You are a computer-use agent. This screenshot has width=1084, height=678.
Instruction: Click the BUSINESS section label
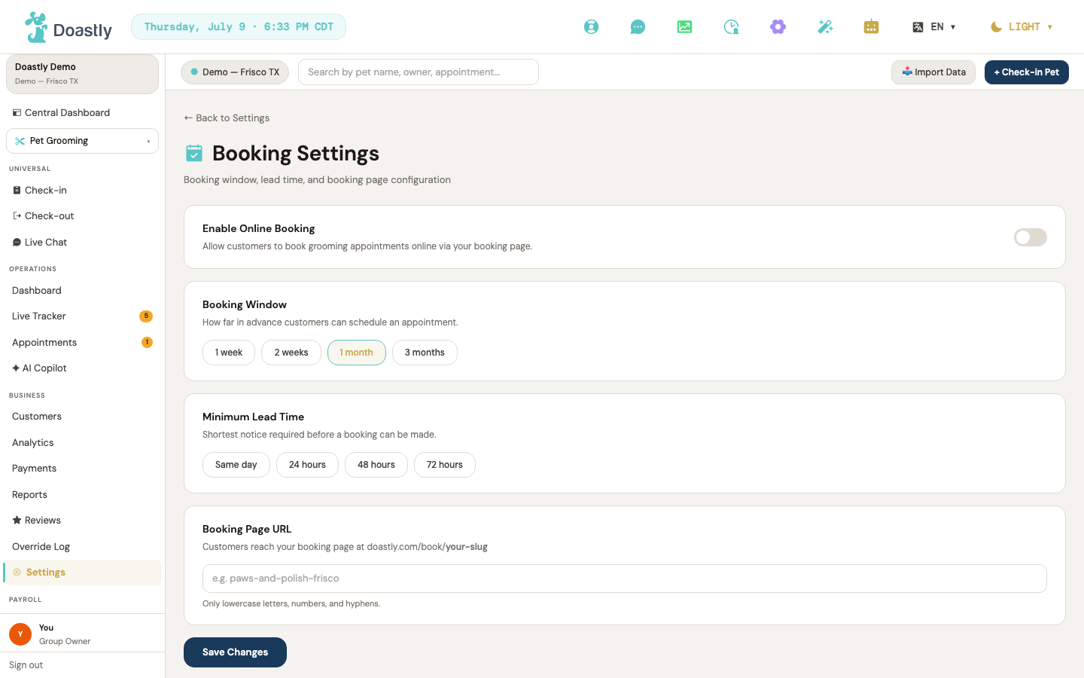point(27,395)
